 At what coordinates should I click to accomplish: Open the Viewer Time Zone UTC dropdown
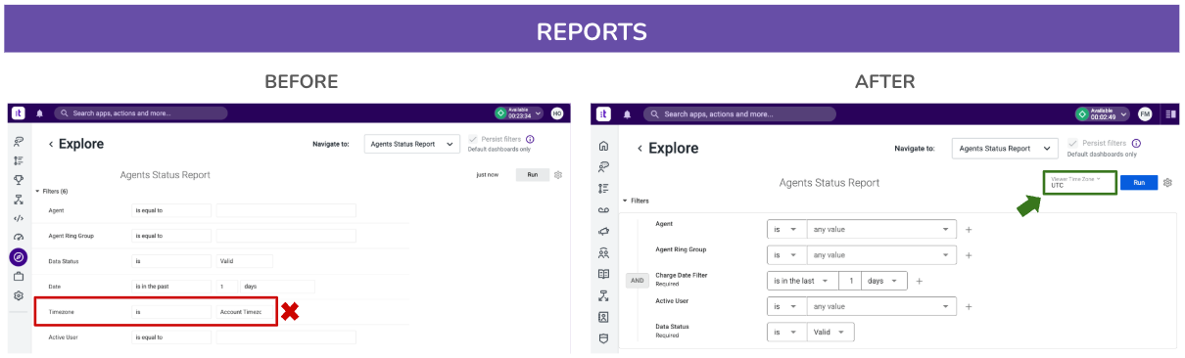[x=1079, y=182]
